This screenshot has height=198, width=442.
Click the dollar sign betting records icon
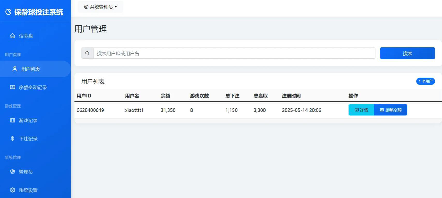click(x=12, y=139)
